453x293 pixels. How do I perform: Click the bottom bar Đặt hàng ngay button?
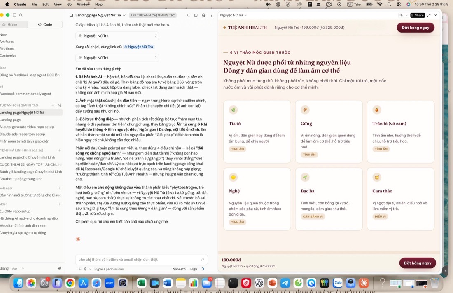click(418, 263)
